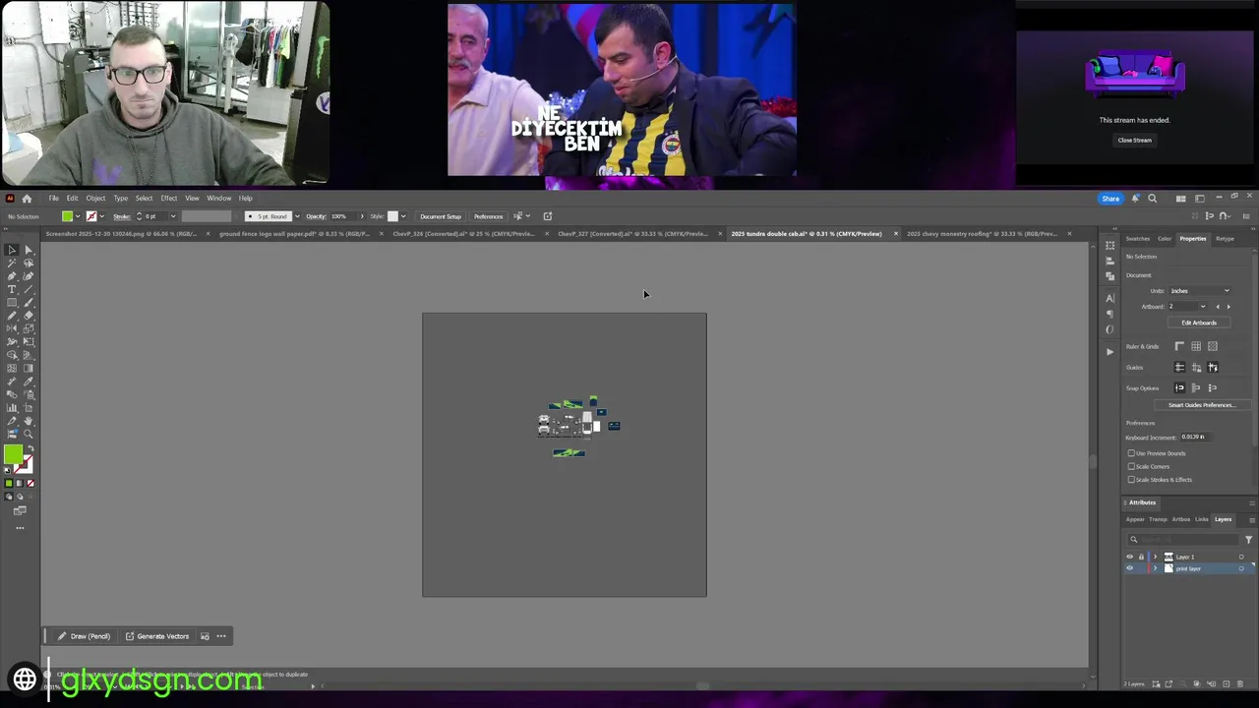Click the Generate Vectors button
This screenshot has height=708, width=1259.
tap(157, 636)
